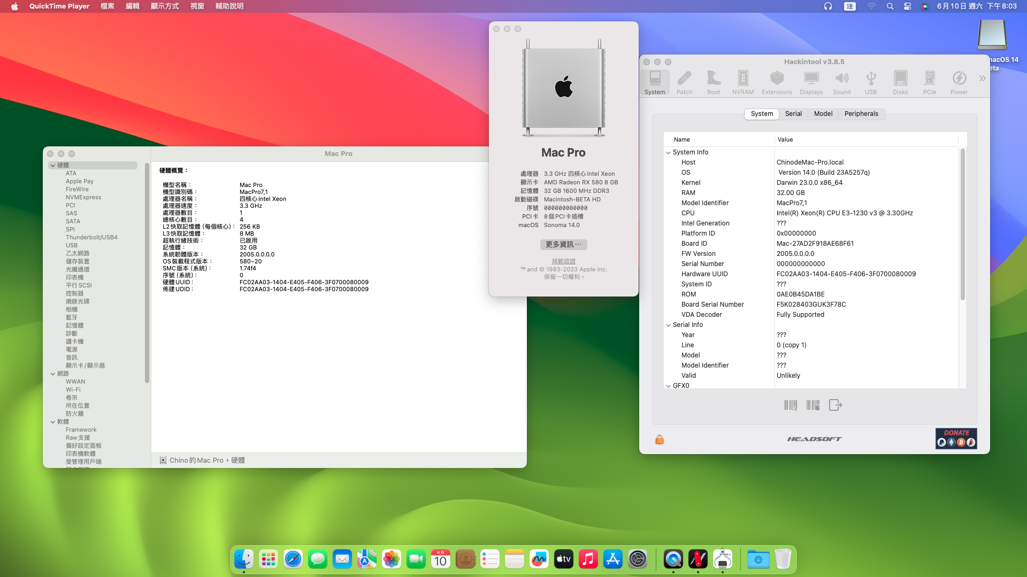Open the Patch tab in Hackintool toolbar

684,82
